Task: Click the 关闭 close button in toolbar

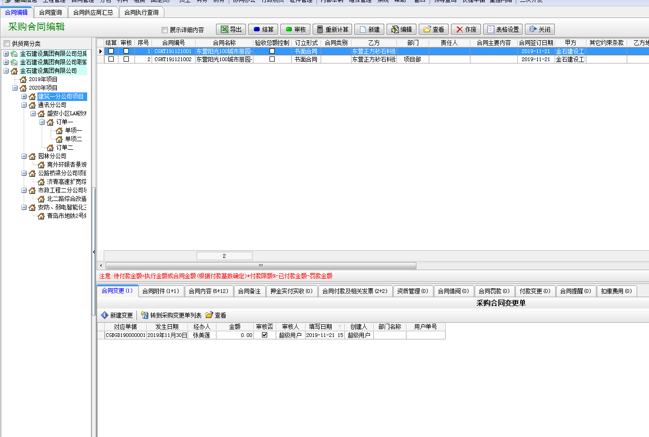Action: [x=540, y=29]
